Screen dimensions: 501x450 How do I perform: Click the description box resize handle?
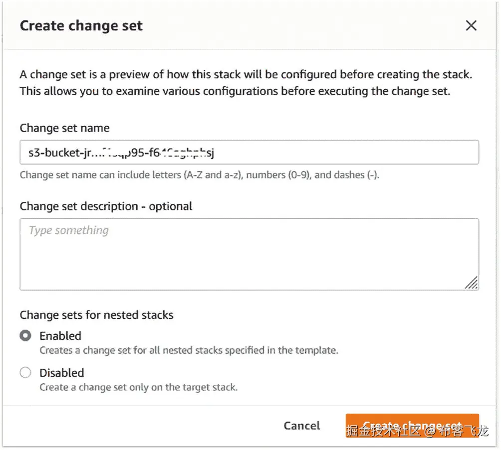[472, 283]
